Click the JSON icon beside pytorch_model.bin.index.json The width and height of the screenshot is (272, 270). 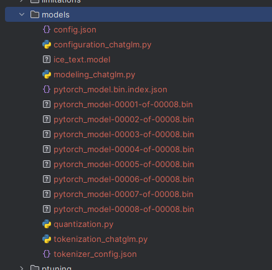tap(47, 89)
